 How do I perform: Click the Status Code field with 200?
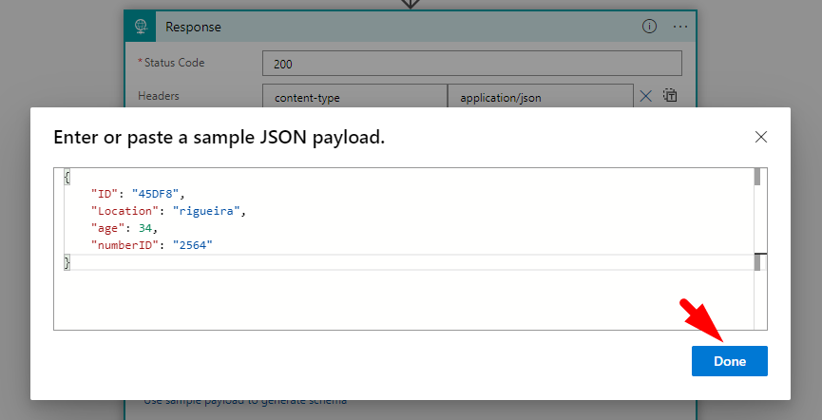471,64
